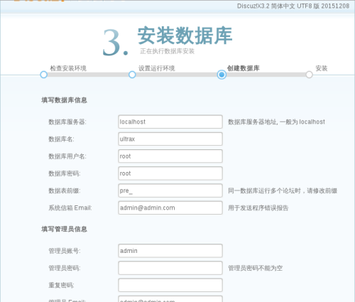Focus the database username field
The width and height of the screenshot is (355, 302).
coord(170,156)
